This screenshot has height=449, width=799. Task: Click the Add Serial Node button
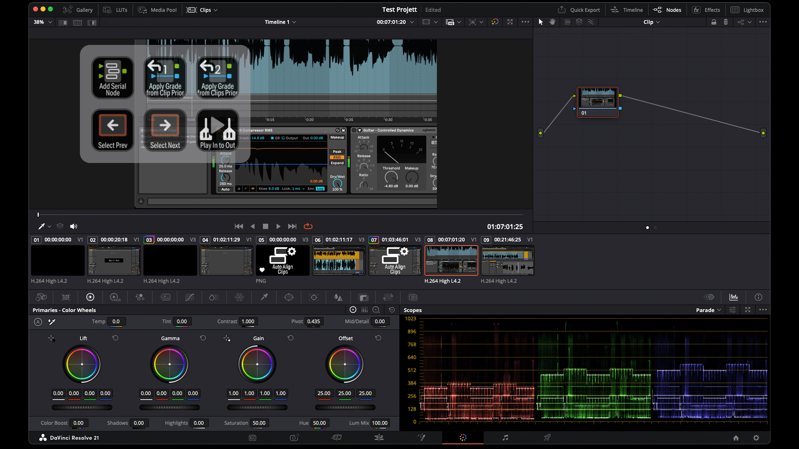(x=113, y=78)
